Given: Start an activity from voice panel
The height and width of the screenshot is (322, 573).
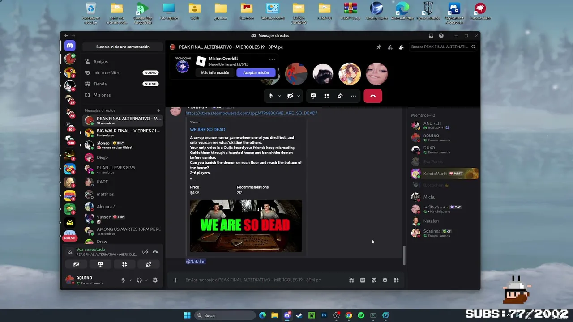Looking at the screenshot, I should [124, 264].
